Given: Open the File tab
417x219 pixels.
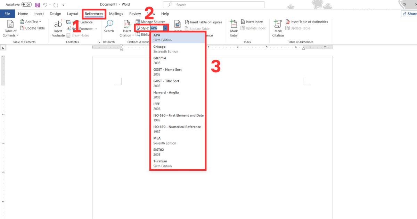Looking at the screenshot, I should coord(7,14).
